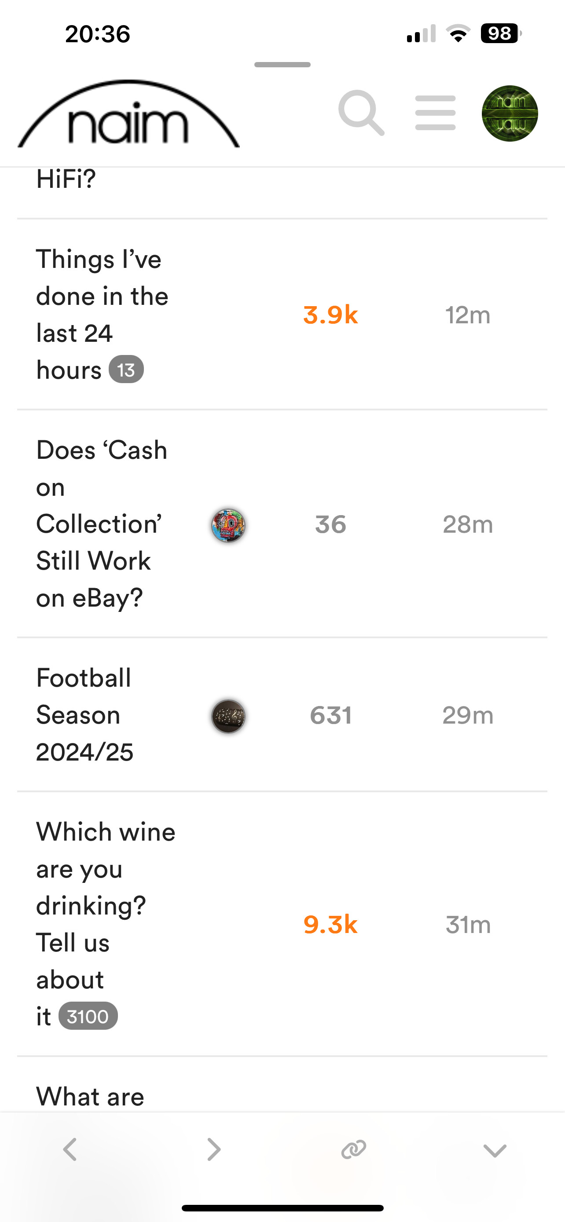Tap the browser forward arrow
Image resolution: width=565 pixels, height=1222 pixels.
pos(213,1149)
